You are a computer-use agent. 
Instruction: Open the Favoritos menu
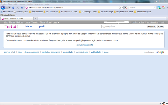(x=30, y=4)
